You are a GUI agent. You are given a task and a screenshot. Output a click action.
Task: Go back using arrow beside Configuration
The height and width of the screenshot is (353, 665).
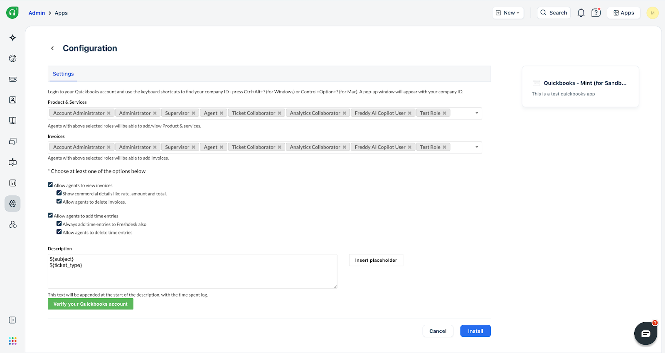[x=52, y=48]
